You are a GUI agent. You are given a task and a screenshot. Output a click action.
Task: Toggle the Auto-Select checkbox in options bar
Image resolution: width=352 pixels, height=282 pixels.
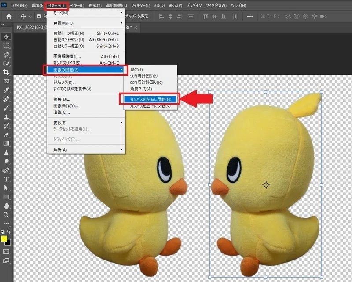coord(39,16)
